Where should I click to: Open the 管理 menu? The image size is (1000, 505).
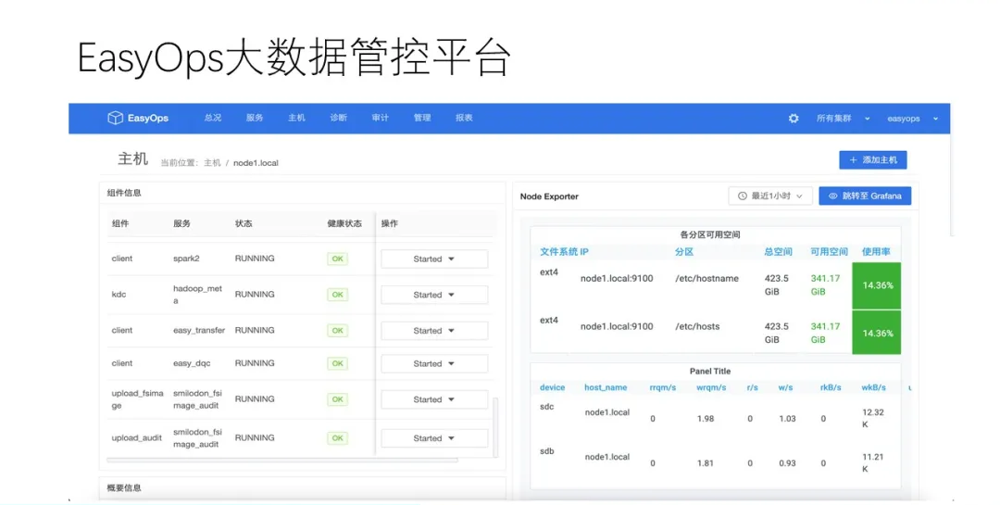tap(422, 118)
